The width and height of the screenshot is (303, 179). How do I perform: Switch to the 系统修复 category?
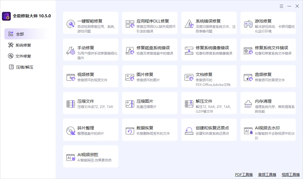pyautogui.click(x=21, y=45)
